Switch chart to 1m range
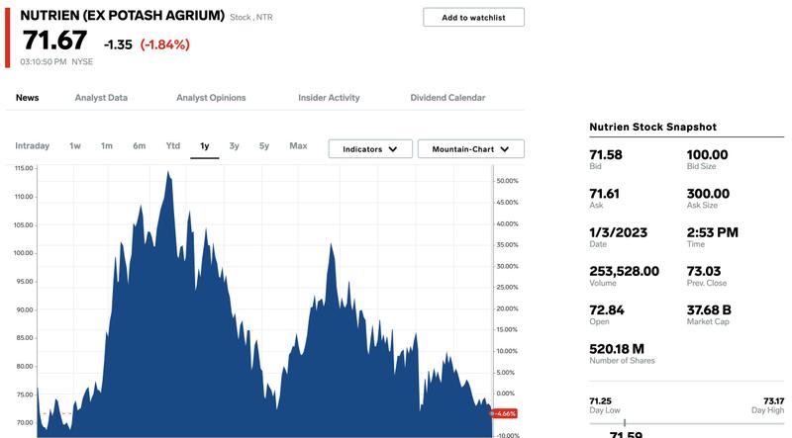This screenshot has width=792, height=438. 107,145
